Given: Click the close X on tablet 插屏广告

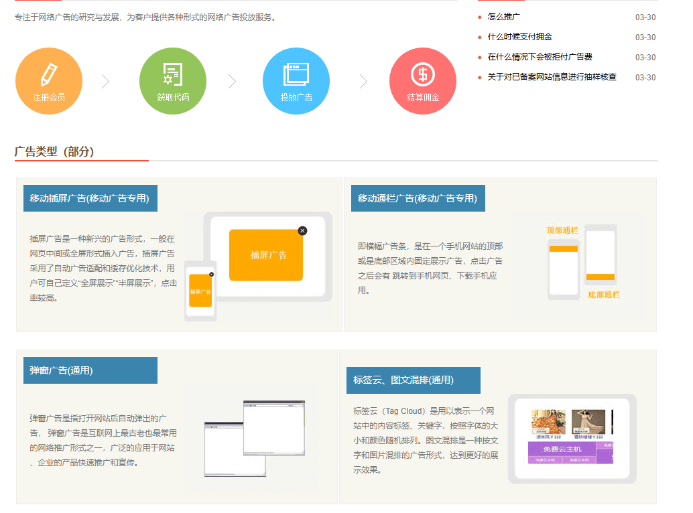Looking at the screenshot, I should [x=302, y=230].
